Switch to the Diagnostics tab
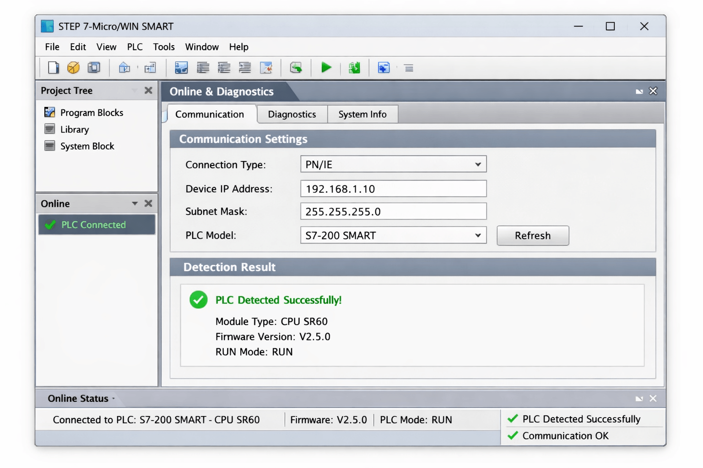Image resolution: width=703 pixels, height=468 pixels. click(x=292, y=114)
